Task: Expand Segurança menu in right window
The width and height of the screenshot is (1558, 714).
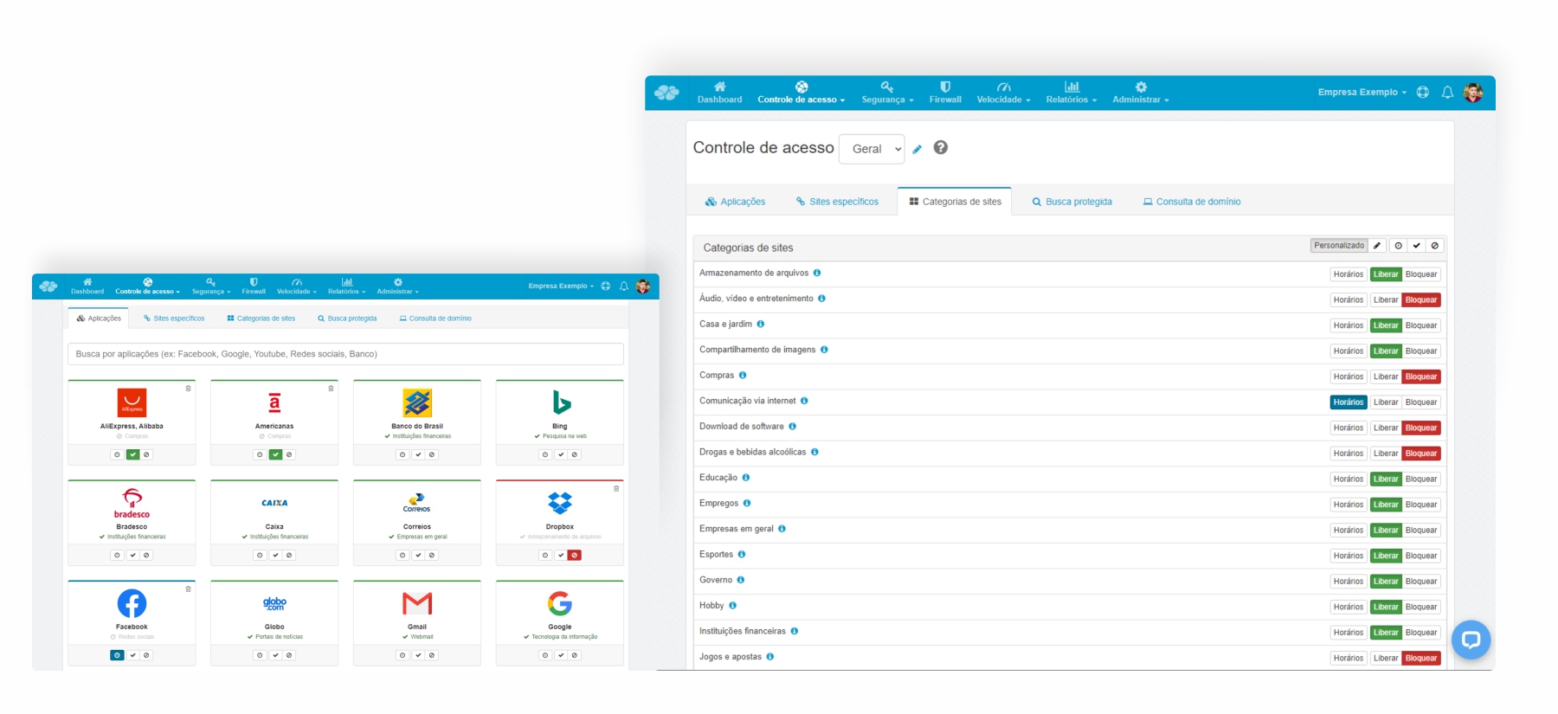Action: (x=887, y=93)
